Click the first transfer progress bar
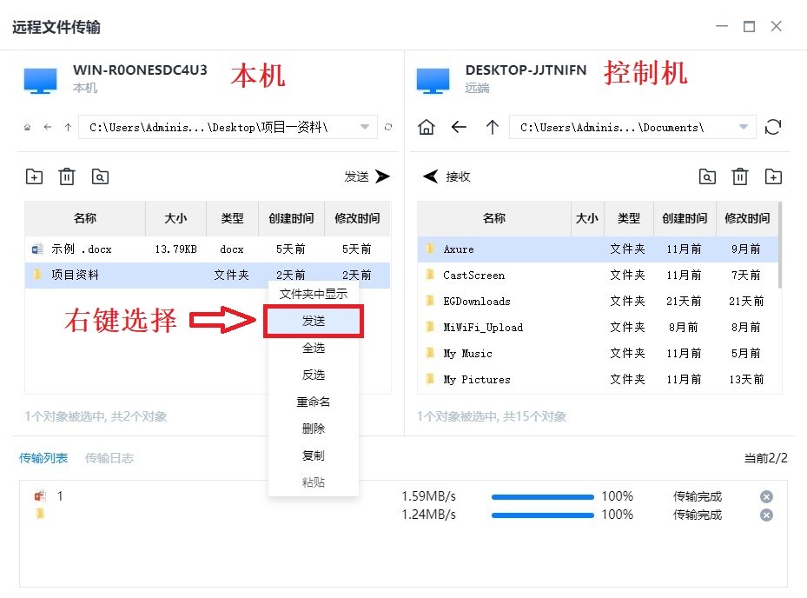Viewport: 807px width, 598px height. 543,496
